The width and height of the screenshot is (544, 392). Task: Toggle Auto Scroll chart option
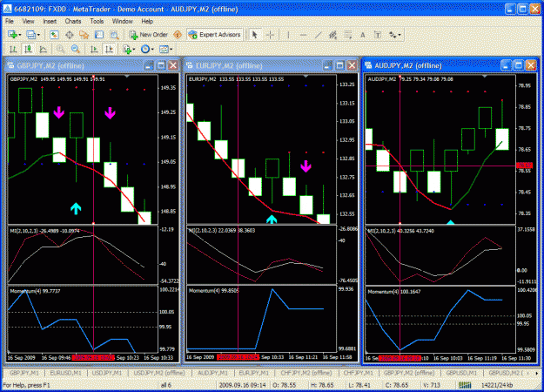pyautogui.click(x=94, y=50)
